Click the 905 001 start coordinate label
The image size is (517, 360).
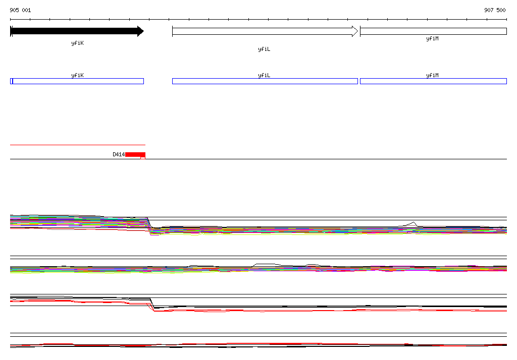(x=20, y=10)
